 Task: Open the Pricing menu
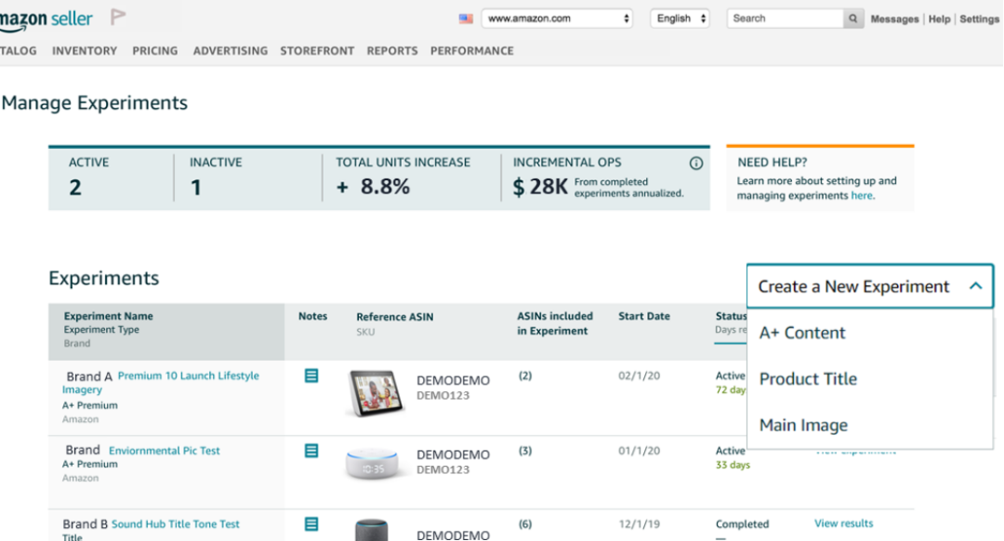155,50
